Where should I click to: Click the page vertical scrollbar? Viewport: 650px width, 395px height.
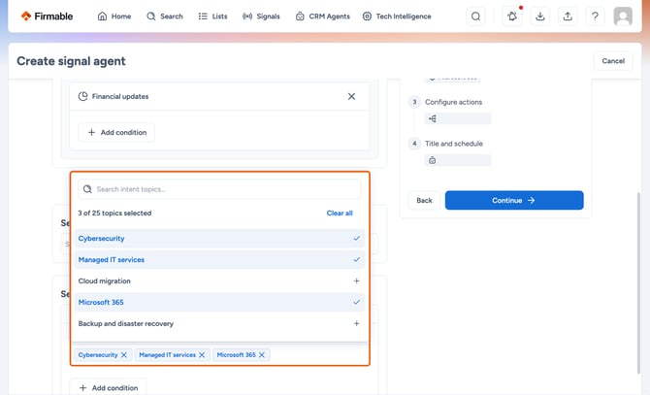tap(638, 283)
